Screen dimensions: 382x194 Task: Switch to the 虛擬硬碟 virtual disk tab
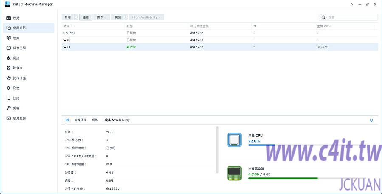click(x=80, y=120)
